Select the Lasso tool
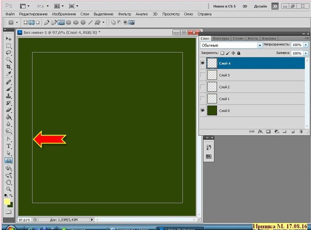This screenshot has width=311, height=230. click(x=9, y=53)
